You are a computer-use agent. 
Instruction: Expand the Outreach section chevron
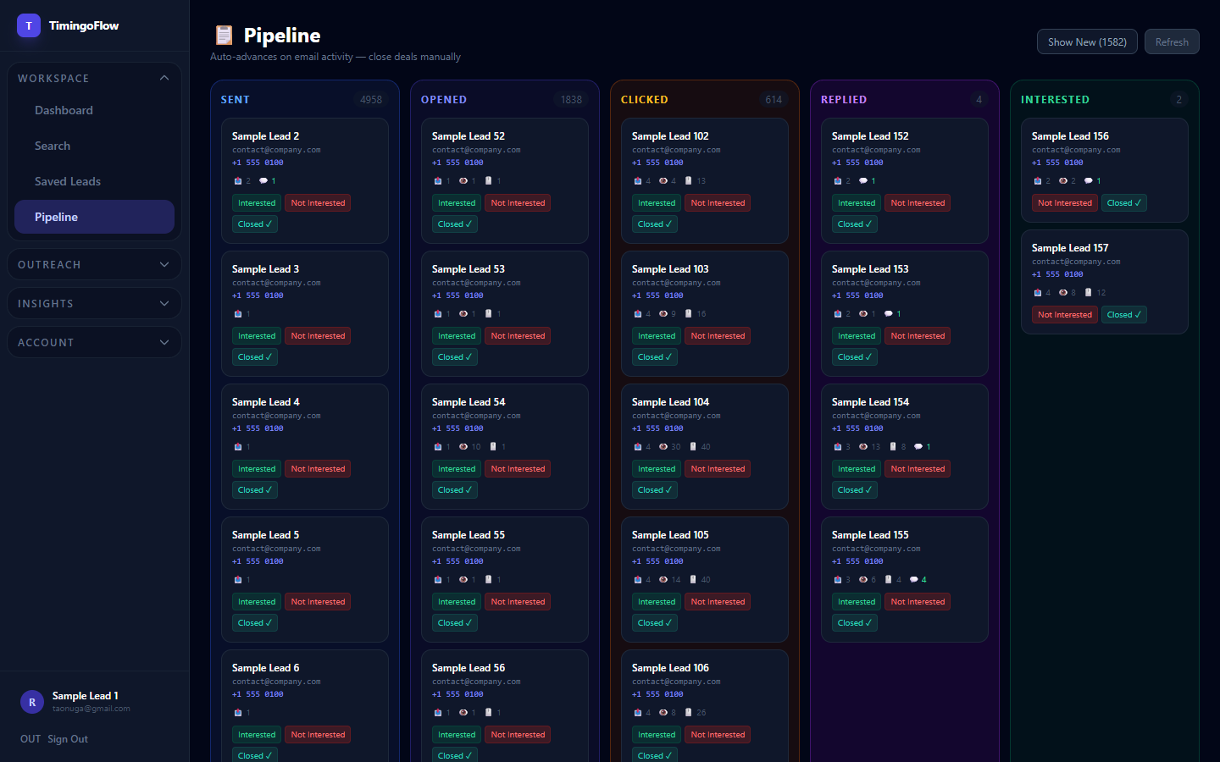point(164,264)
